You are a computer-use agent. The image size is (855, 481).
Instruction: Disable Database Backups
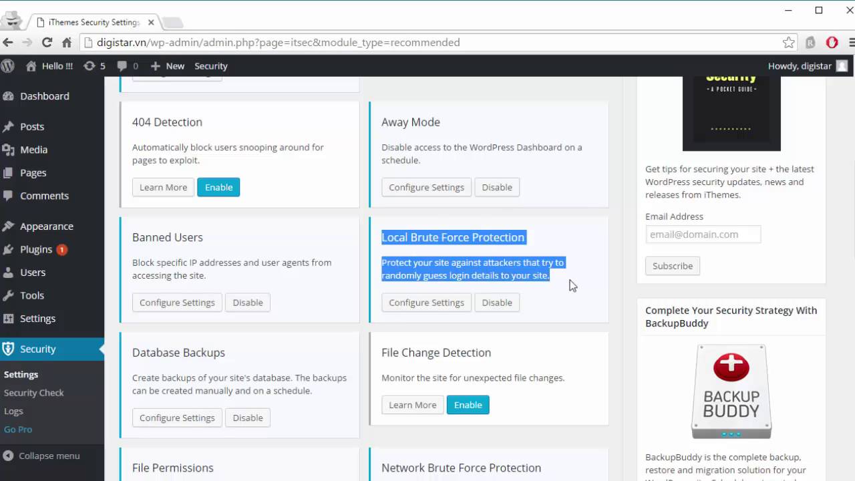pos(248,418)
